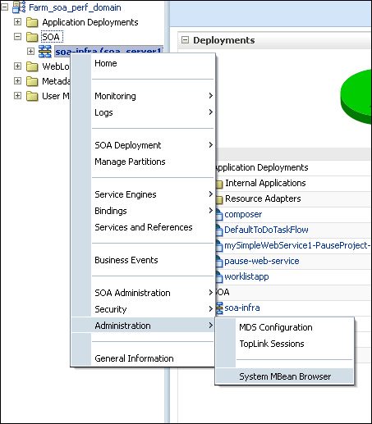372x424 pixels.
Task: Click the soa-infra icon in Deployments table
Action: pyautogui.click(x=219, y=308)
